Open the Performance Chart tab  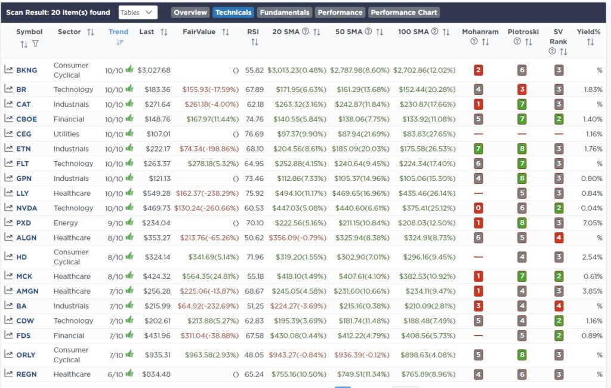(404, 13)
